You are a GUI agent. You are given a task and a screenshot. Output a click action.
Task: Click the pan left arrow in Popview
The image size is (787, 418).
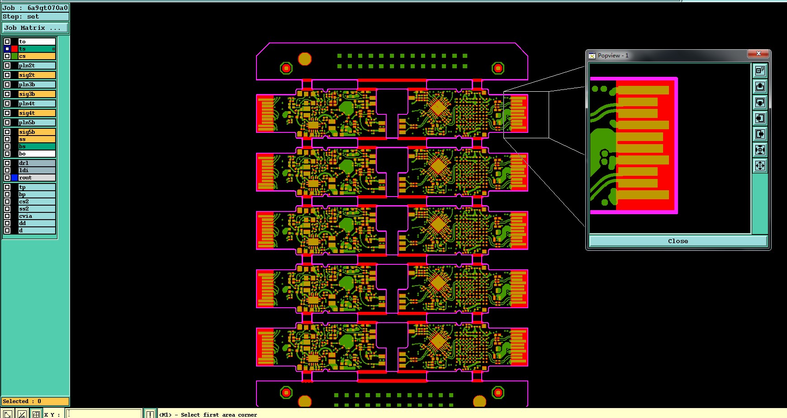tap(760, 118)
